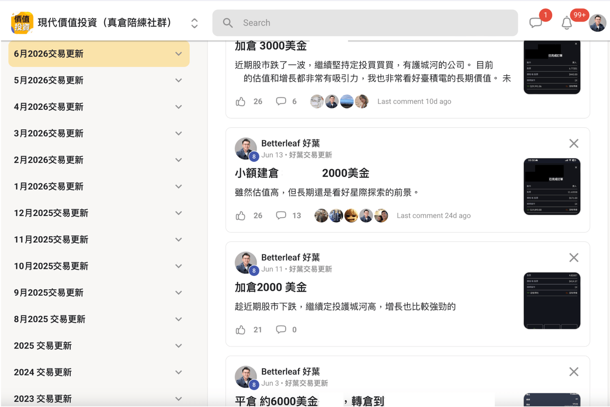This screenshot has width=610, height=407.
Task: Click the 價值投資 community logo
Action: [x=22, y=23]
